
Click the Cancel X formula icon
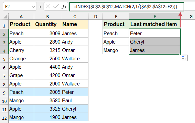coord(48,6)
